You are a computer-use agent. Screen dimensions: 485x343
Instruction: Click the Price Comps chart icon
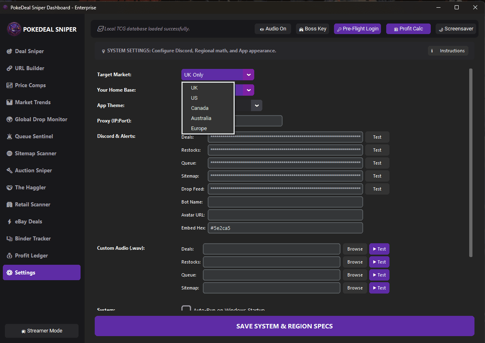point(10,86)
